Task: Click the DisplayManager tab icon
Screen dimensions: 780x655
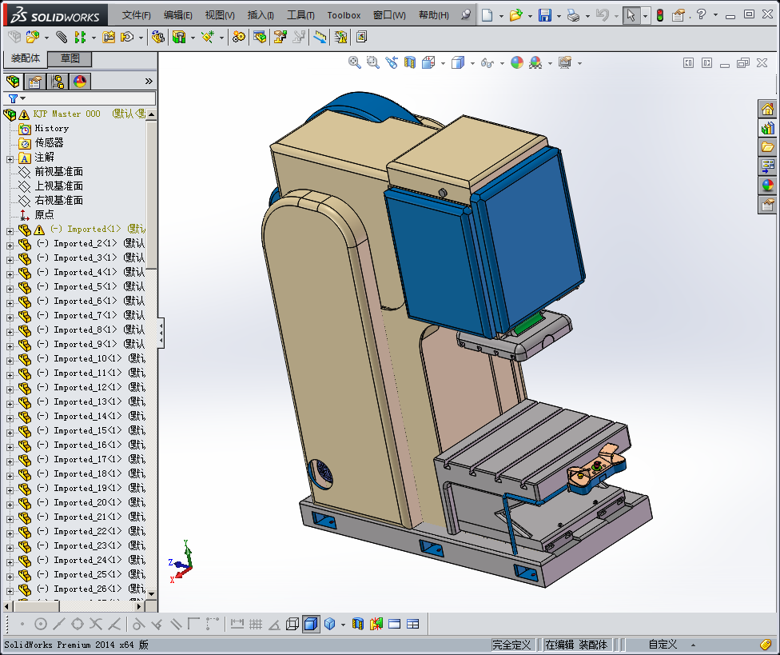Action: pyautogui.click(x=79, y=82)
